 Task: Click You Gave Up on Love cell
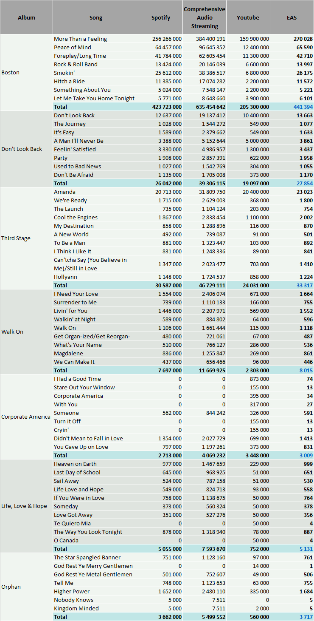(x=96, y=447)
